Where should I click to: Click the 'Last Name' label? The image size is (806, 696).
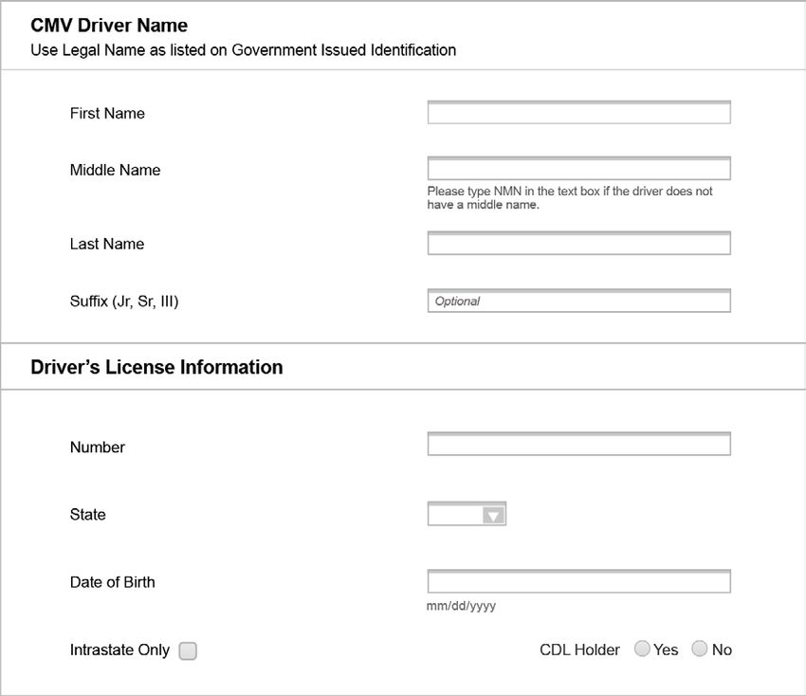point(107,244)
